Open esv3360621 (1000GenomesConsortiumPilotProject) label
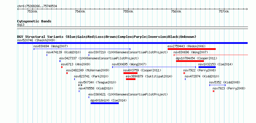This screenshot has width=256, height=123. coord(128,94)
